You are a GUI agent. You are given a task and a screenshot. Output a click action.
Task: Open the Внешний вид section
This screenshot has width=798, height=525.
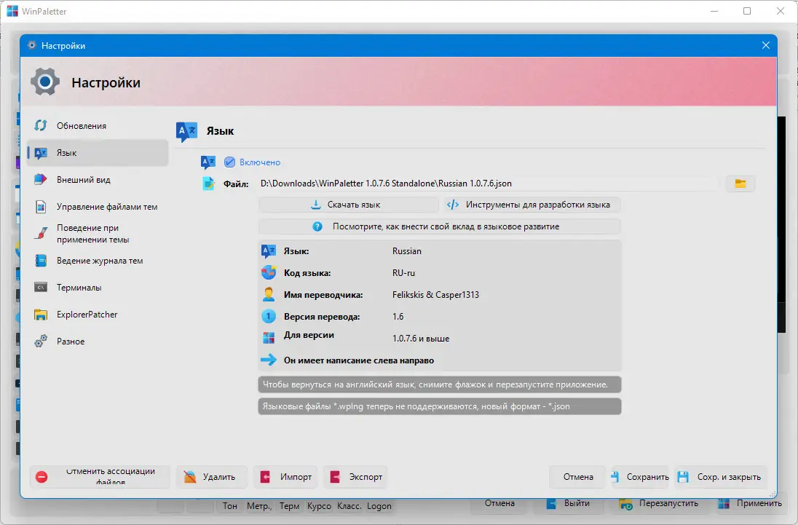pos(98,180)
